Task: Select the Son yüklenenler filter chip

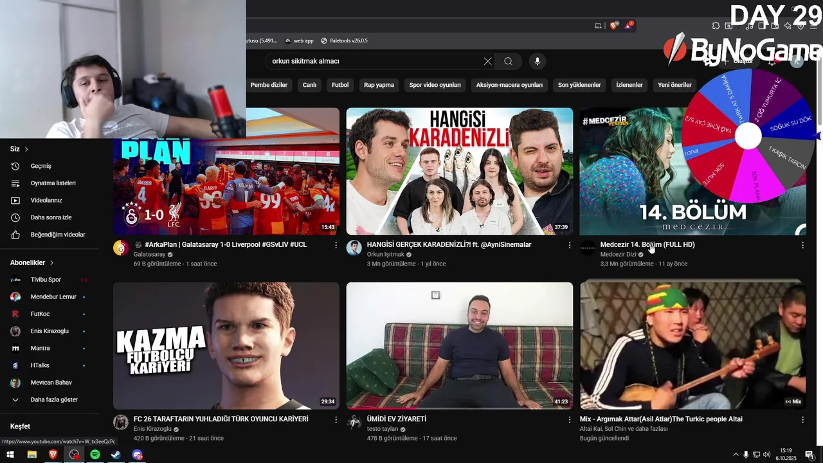Action: (579, 85)
